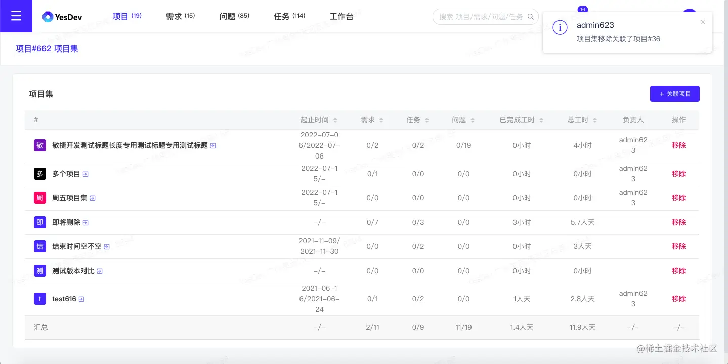Switch to 需求 (15) tab
The height and width of the screenshot is (364, 728).
coord(180,16)
